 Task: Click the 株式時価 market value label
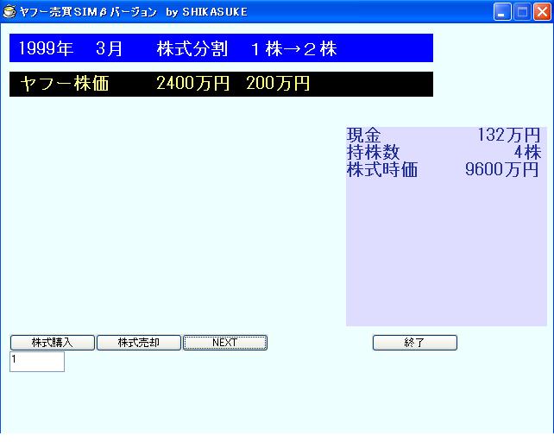382,169
